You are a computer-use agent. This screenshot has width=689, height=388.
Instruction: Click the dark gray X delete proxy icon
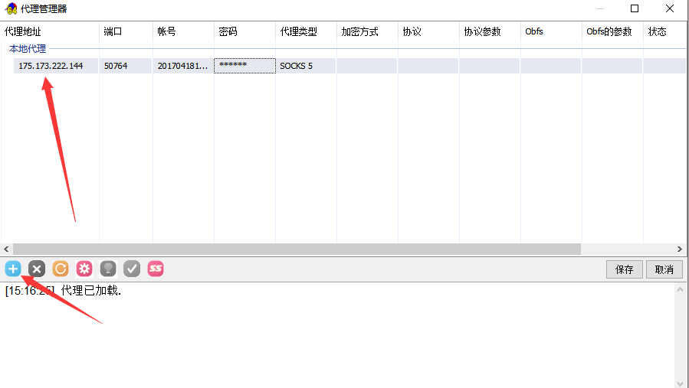click(37, 269)
